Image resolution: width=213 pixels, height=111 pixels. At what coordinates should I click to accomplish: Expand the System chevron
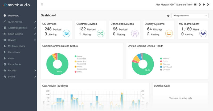pos(35,76)
